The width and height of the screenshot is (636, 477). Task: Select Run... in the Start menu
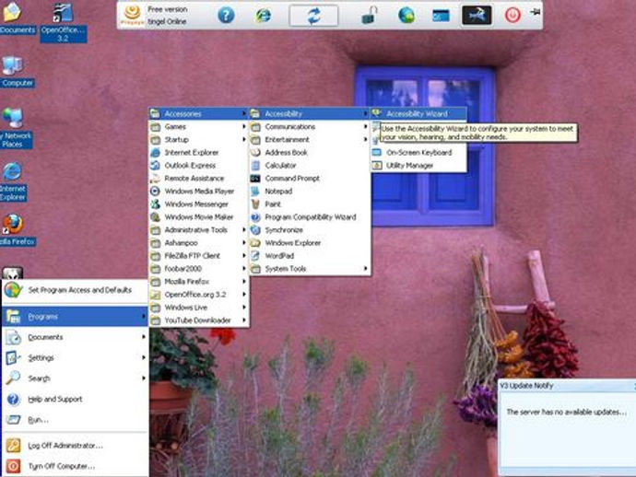tap(75, 420)
